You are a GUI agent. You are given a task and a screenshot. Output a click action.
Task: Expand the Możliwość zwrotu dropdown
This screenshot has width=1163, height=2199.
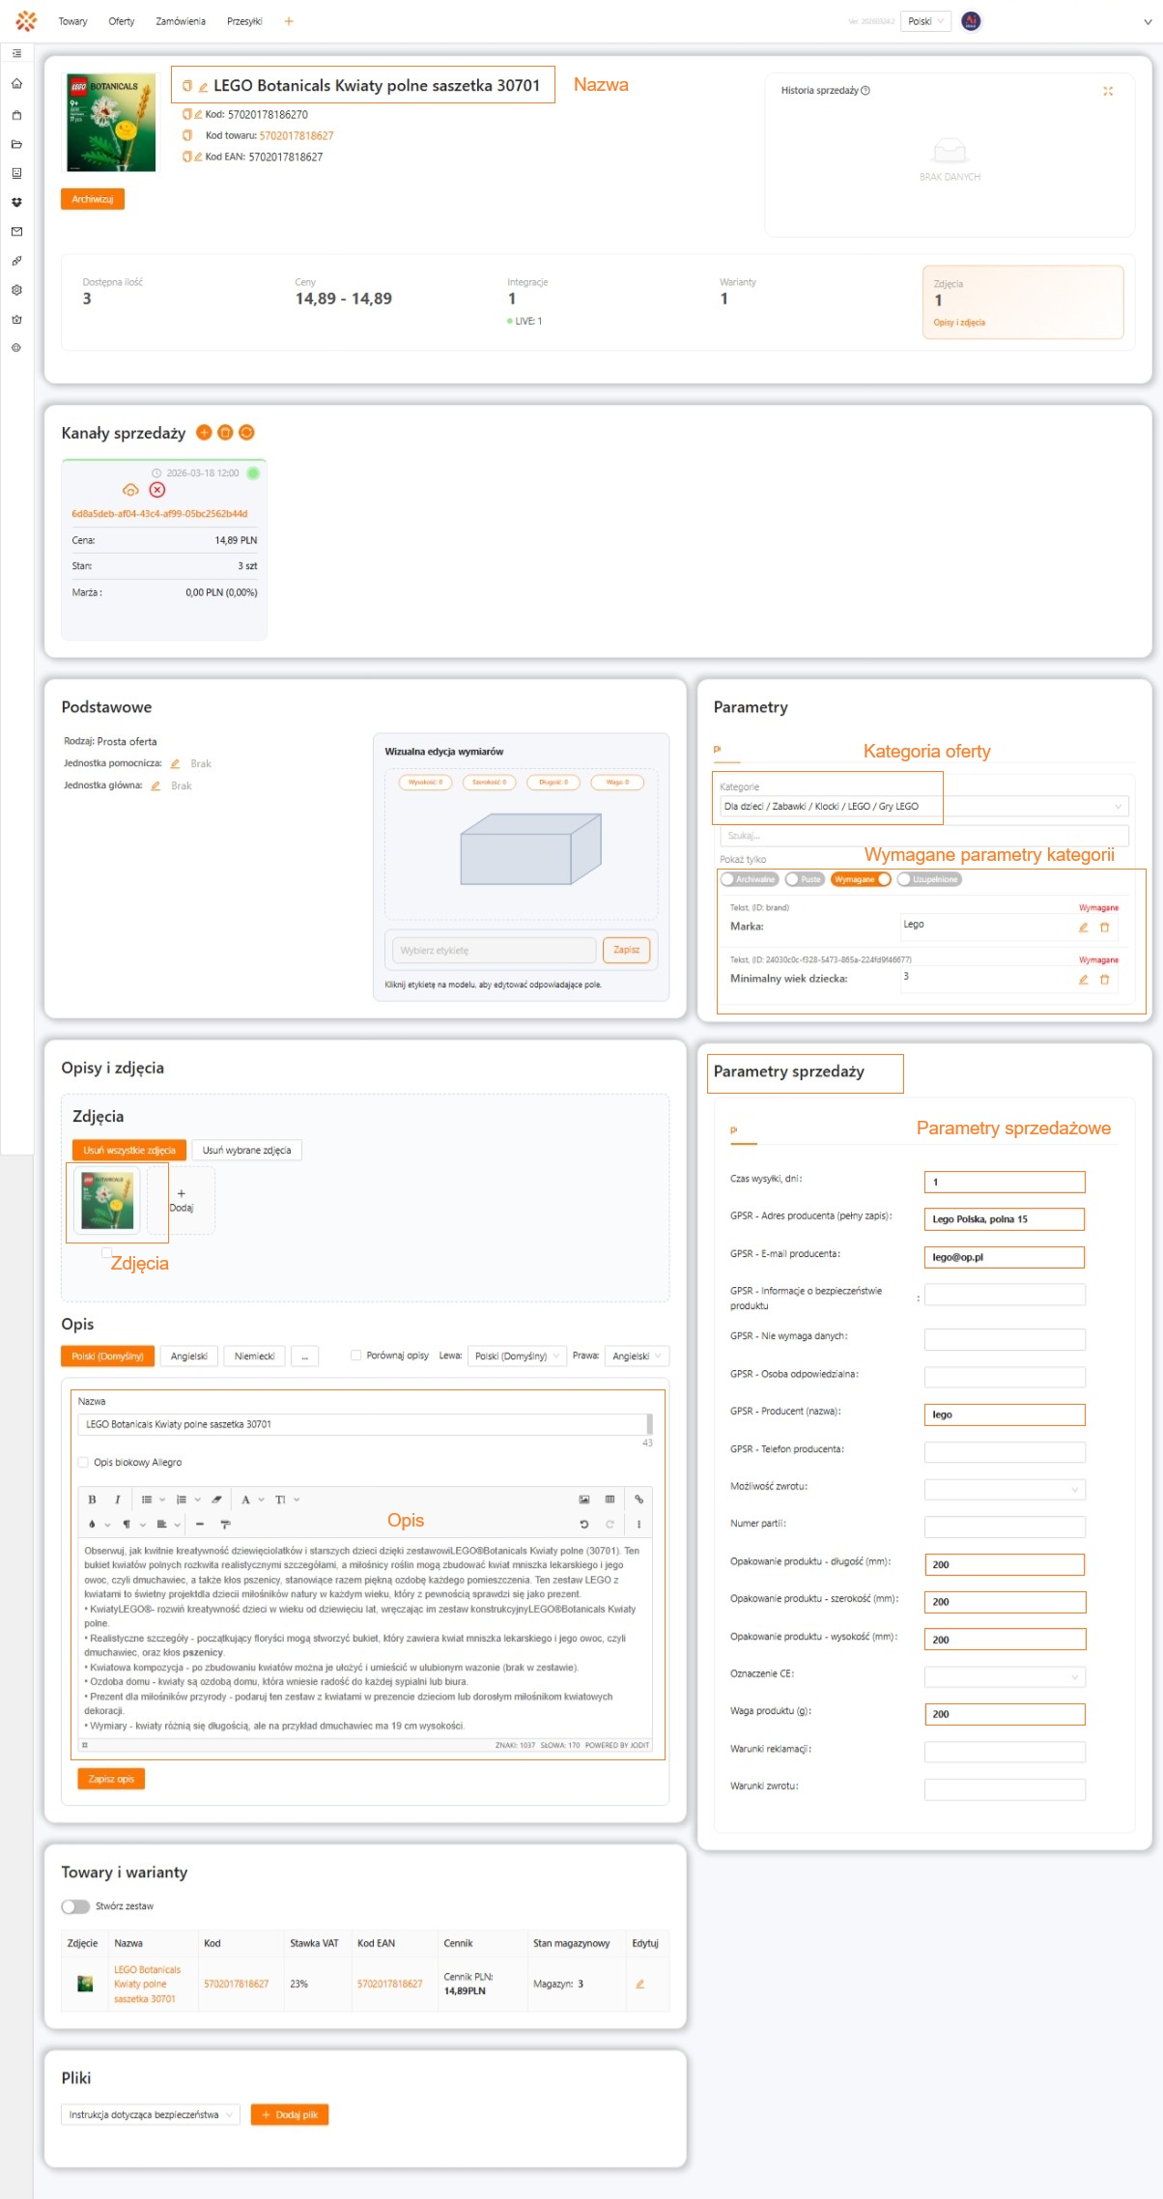click(x=1004, y=1490)
